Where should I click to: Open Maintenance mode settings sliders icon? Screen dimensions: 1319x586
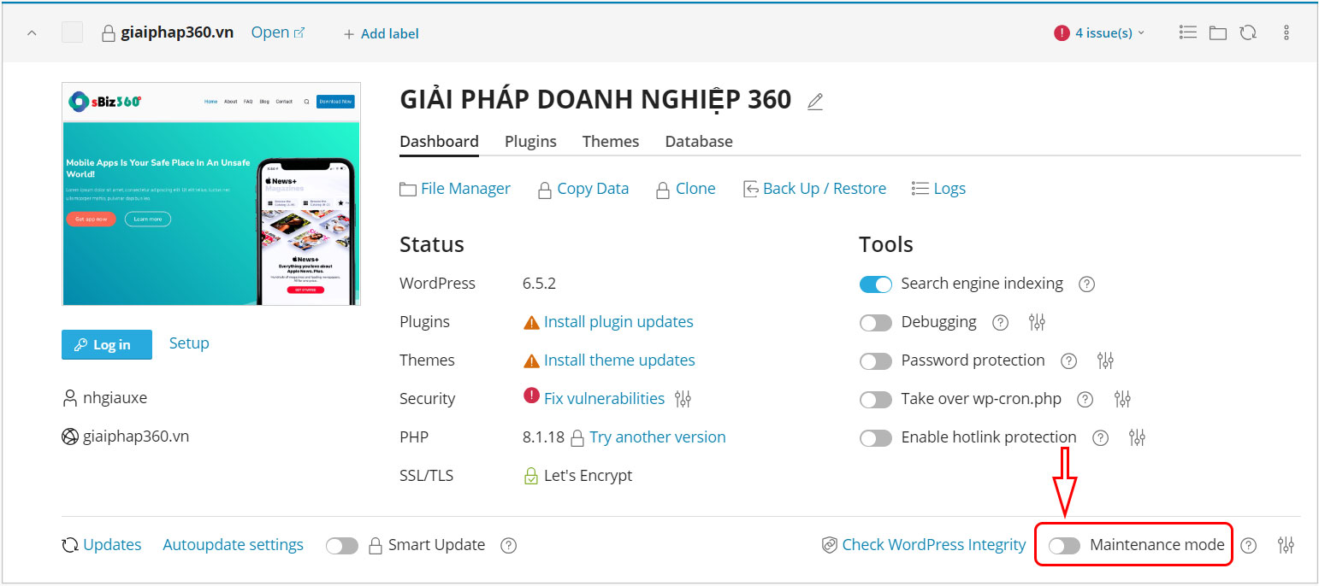pyautogui.click(x=1286, y=544)
